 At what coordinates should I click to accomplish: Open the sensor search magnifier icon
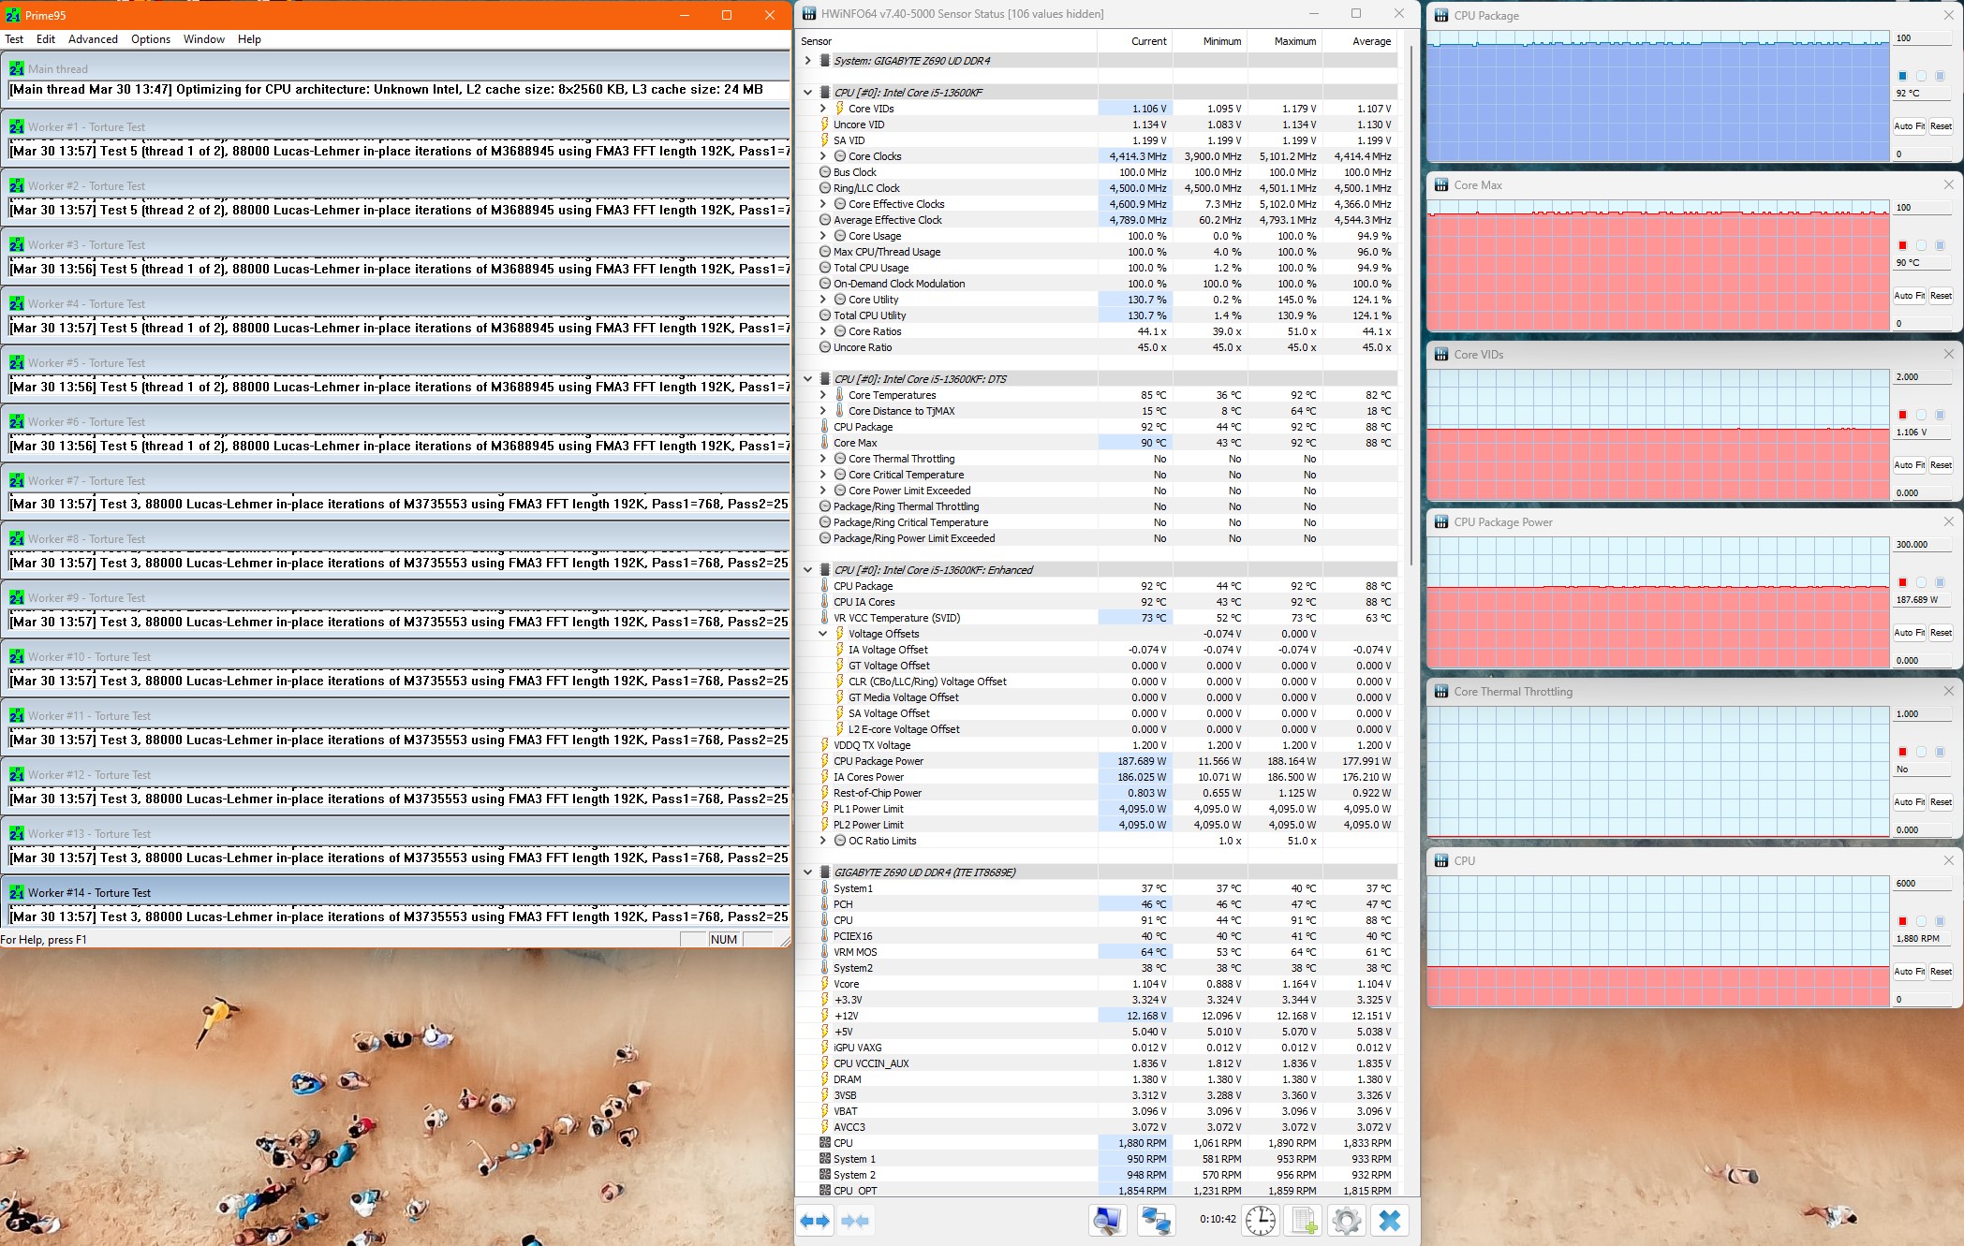[1107, 1221]
